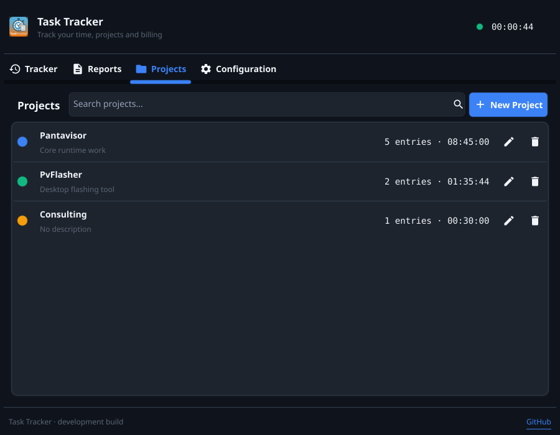
Task: Delete the Pantavisor project
Action: coord(535,142)
